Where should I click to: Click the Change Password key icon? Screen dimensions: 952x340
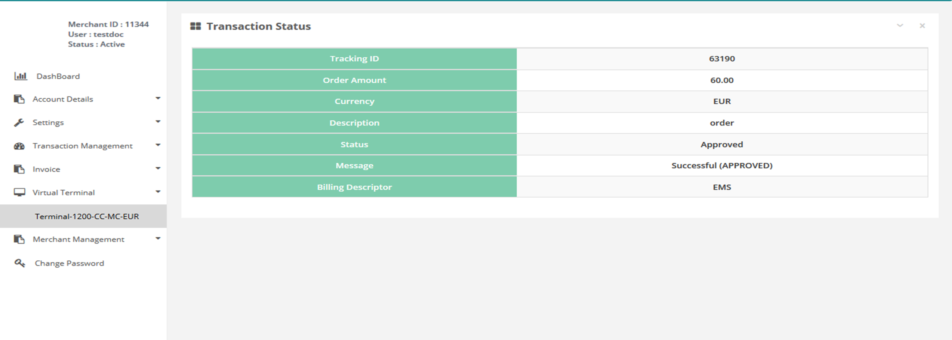pos(19,263)
